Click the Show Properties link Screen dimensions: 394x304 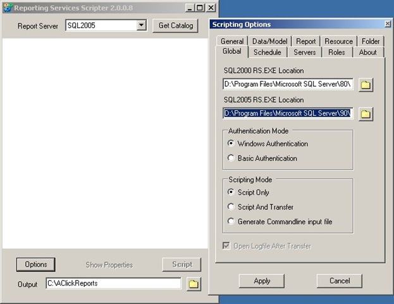point(109,265)
